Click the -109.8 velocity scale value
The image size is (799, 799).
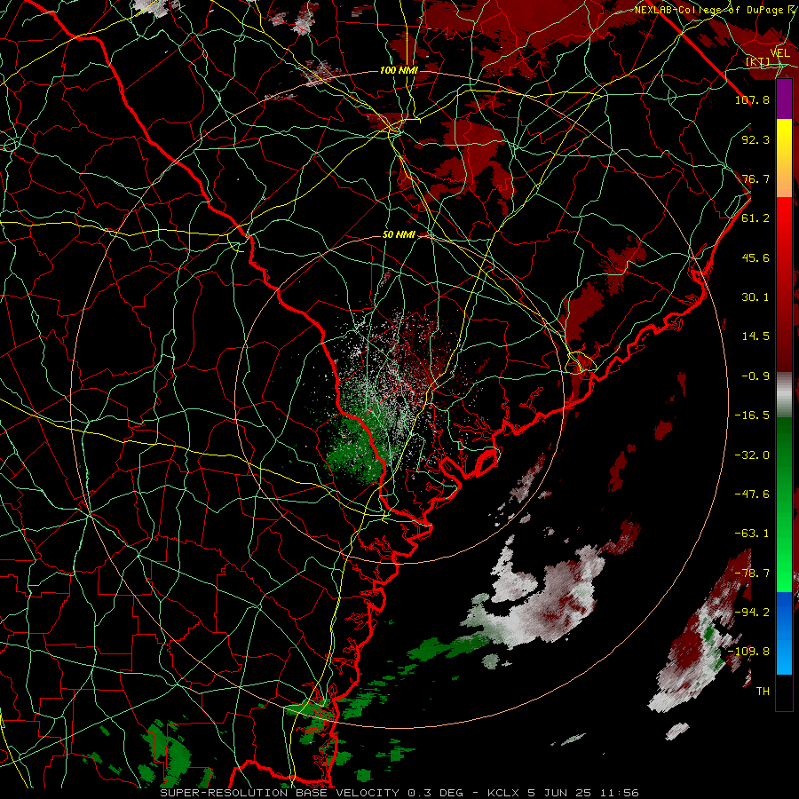(x=749, y=652)
